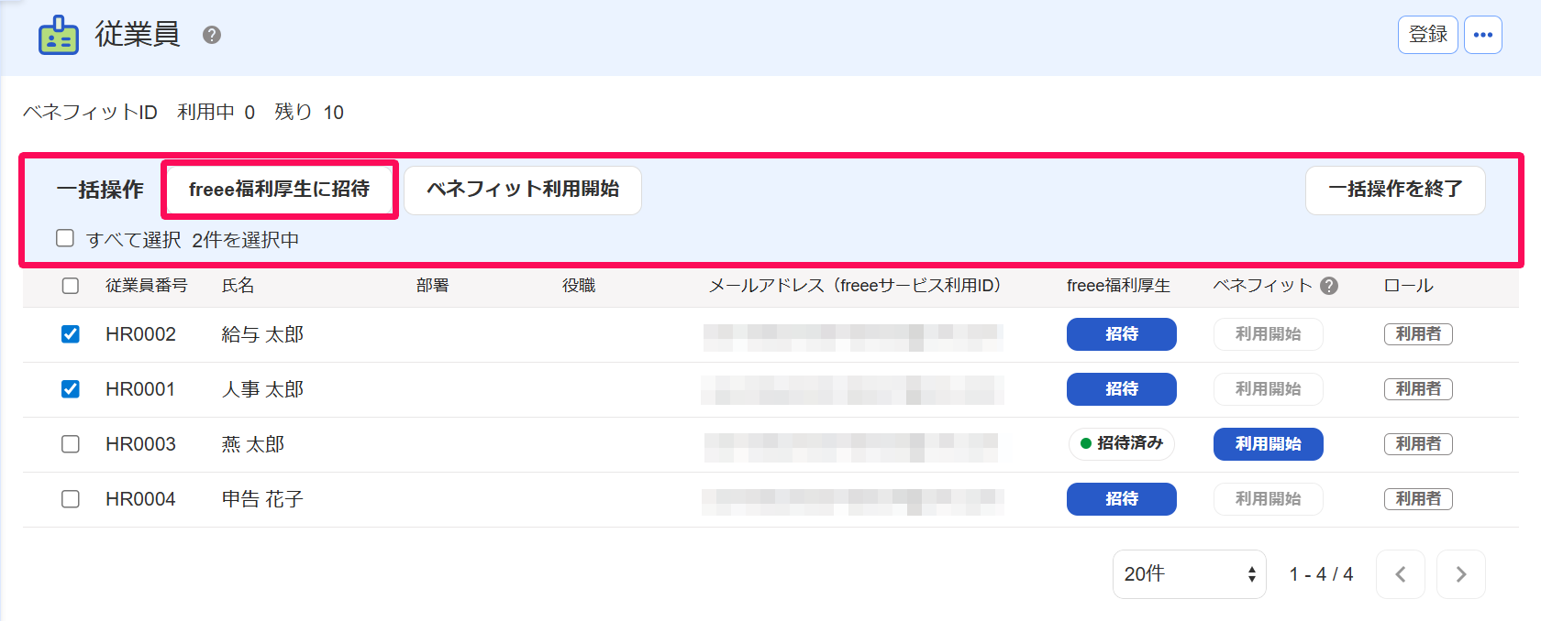1541x621 pixels.
Task: Click the freee福利厚生 column header
Action: click(1118, 286)
